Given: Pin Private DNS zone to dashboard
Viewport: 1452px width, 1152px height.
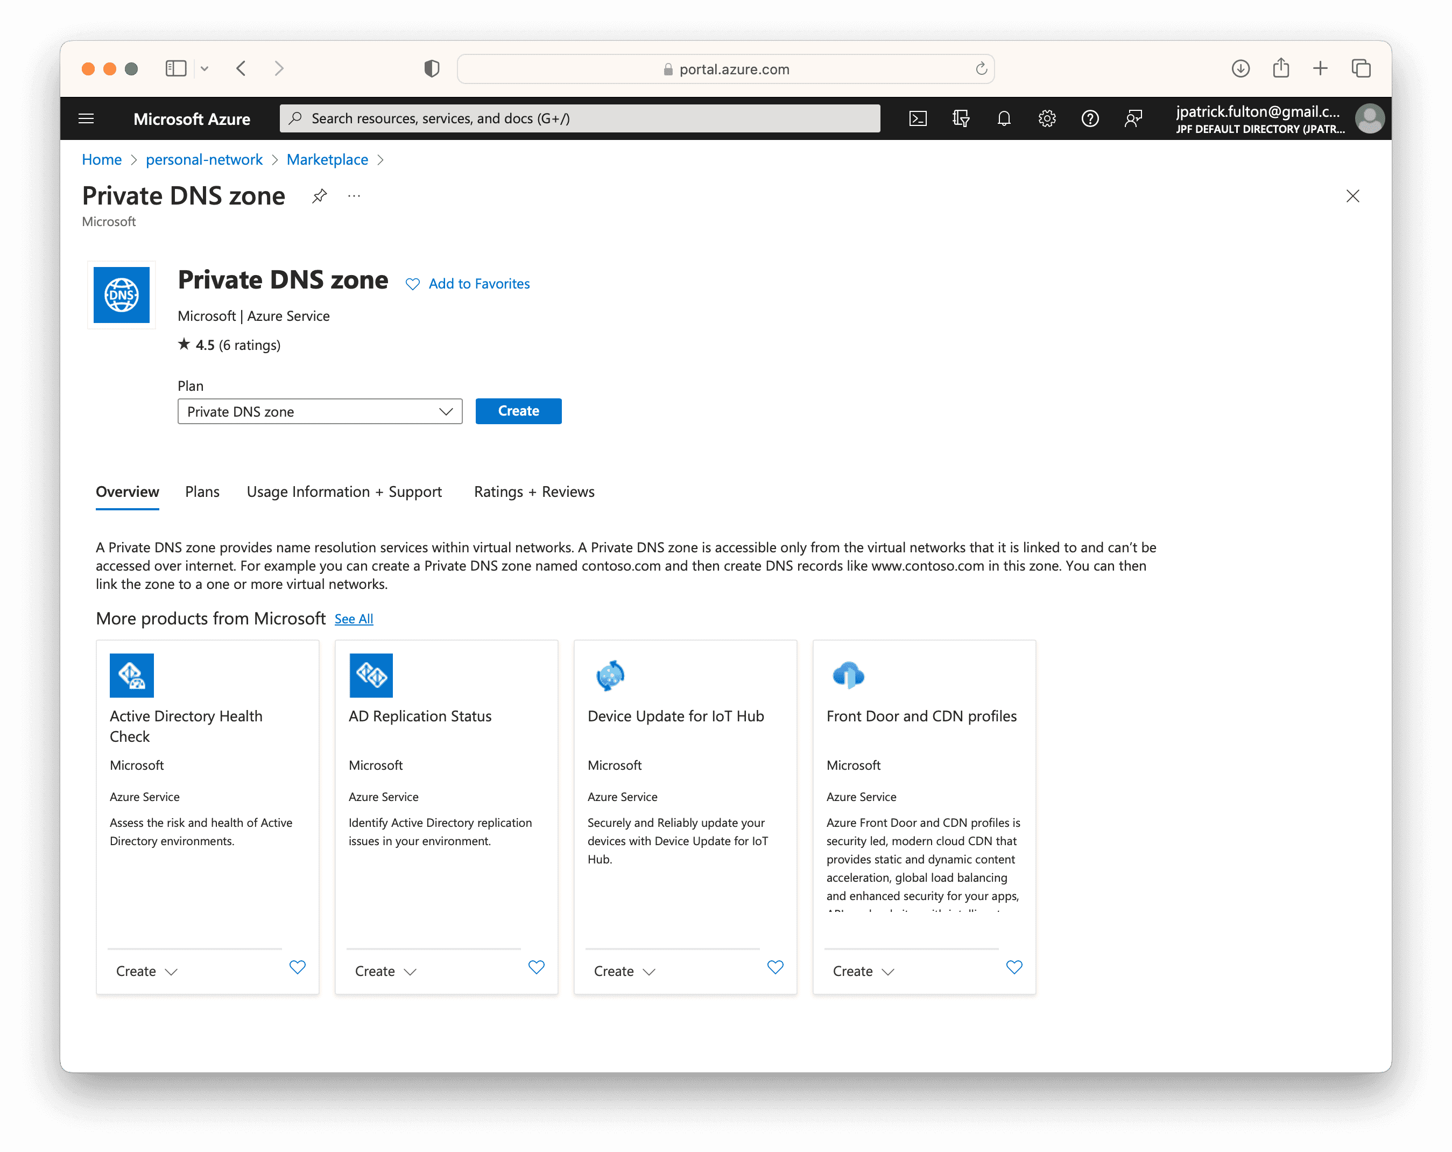Looking at the screenshot, I should click(x=319, y=196).
